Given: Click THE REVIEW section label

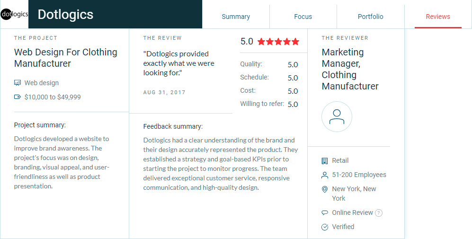Looking at the screenshot, I should 162,38.
